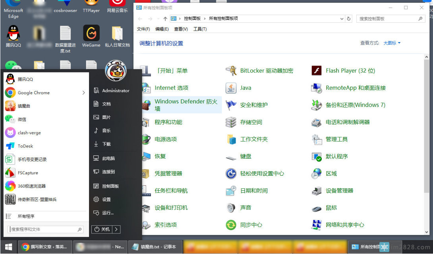This screenshot has height=254, width=433.
Task: Open the 电源选项 link
Action: coord(166,139)
